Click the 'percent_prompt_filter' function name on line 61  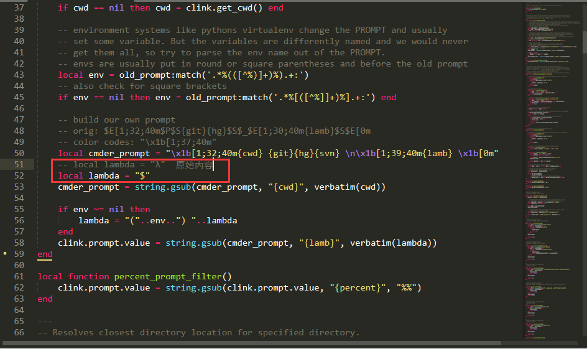pyautogui.click(x=168, y=277)
